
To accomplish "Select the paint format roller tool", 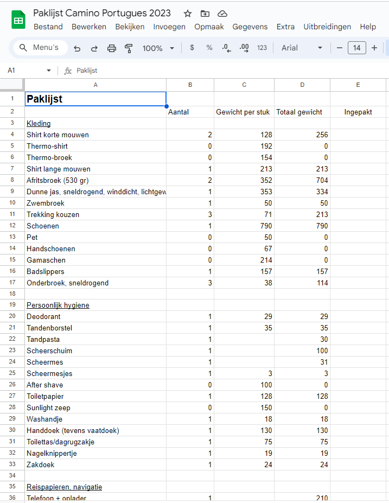I will coord(129,48).
